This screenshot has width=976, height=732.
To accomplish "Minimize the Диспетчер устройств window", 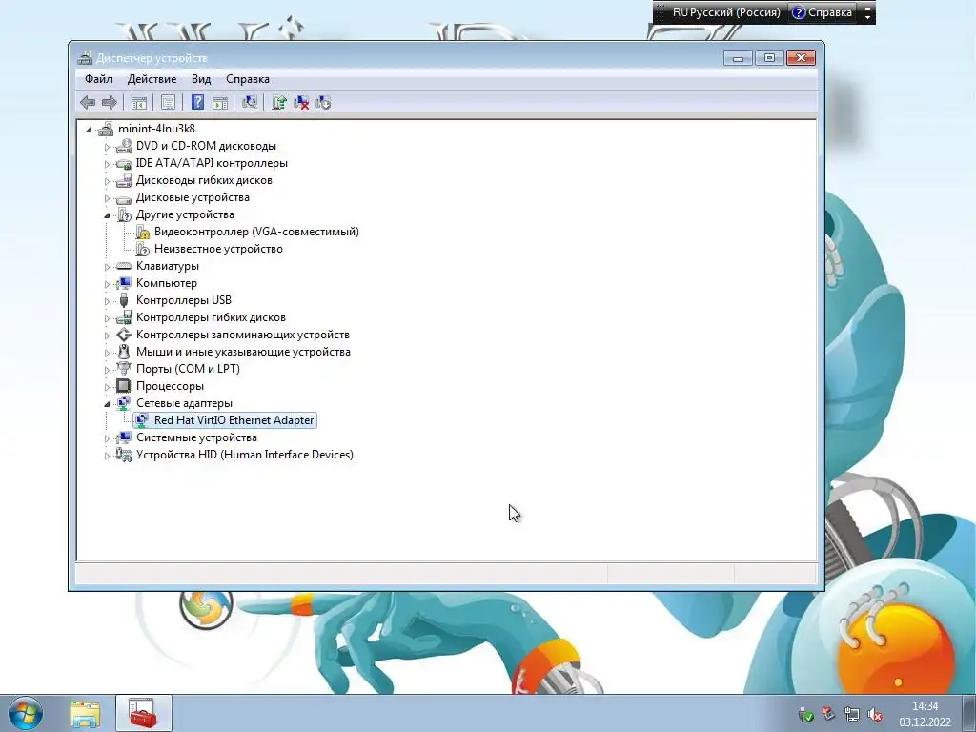I will point(739,58).
